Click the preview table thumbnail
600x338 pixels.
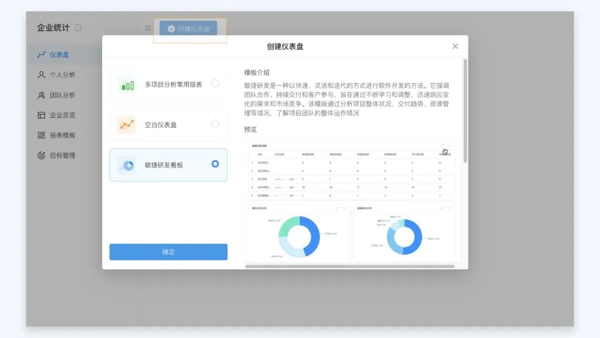351,171
